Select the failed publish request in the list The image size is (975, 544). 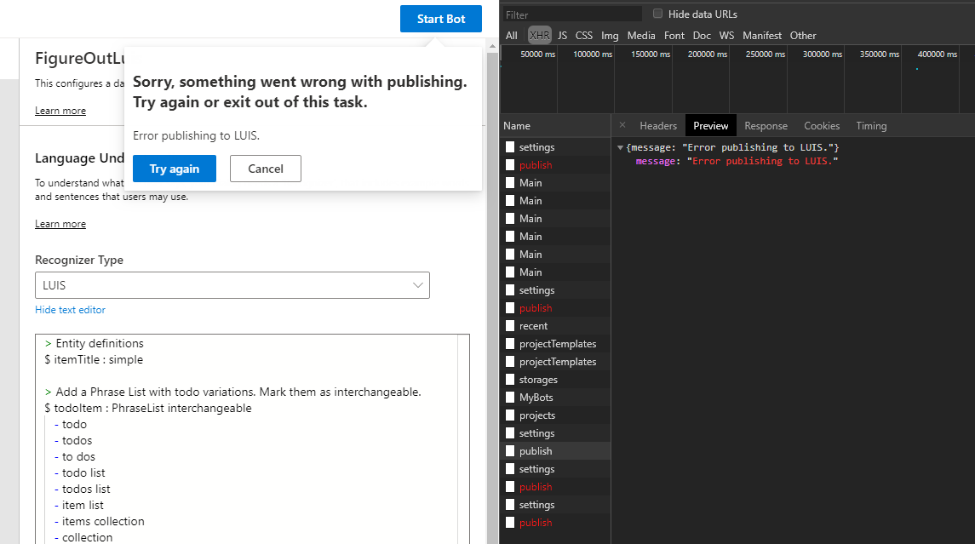tap(536, 164)
